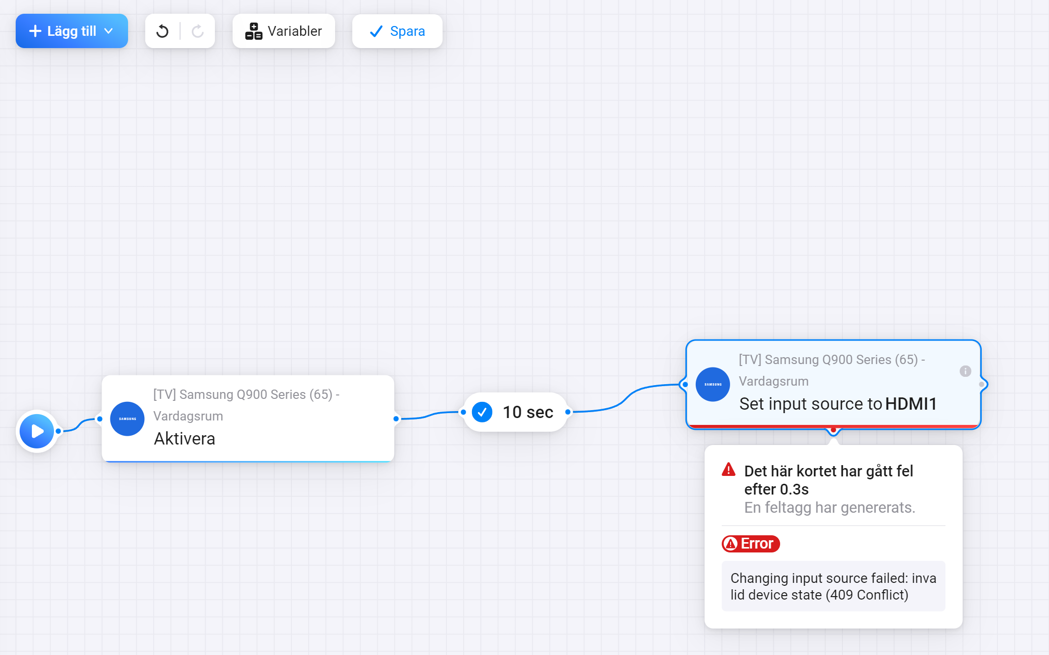Click the info icon on HDMI1 card
The width and height of the screenshot is (1049, 655).
965,371
